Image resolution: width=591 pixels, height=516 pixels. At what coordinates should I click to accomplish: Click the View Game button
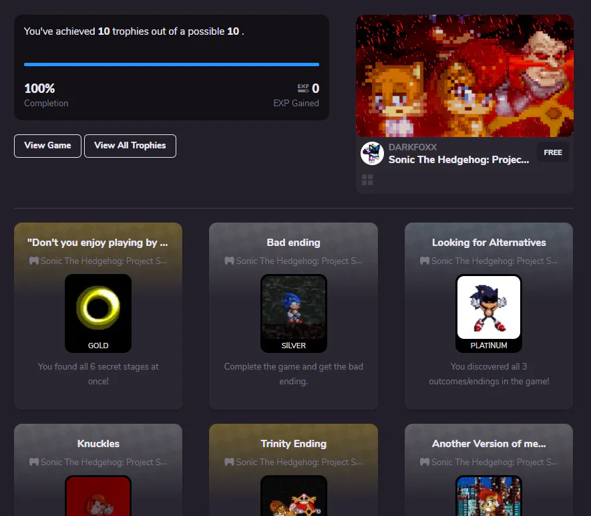47,146
